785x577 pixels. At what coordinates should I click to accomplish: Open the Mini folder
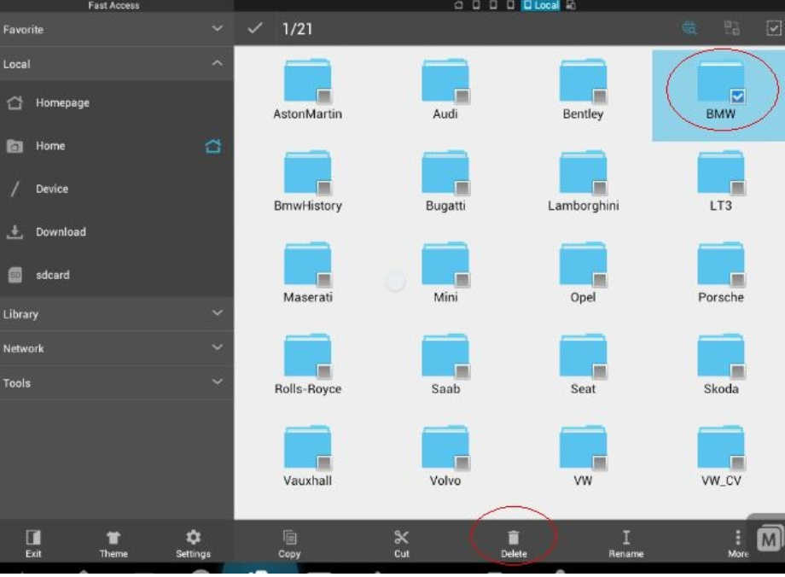coord(445,272)
